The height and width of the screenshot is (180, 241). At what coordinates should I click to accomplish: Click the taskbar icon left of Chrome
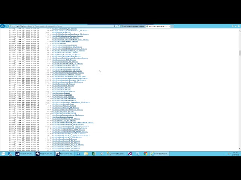click(137, 154)
